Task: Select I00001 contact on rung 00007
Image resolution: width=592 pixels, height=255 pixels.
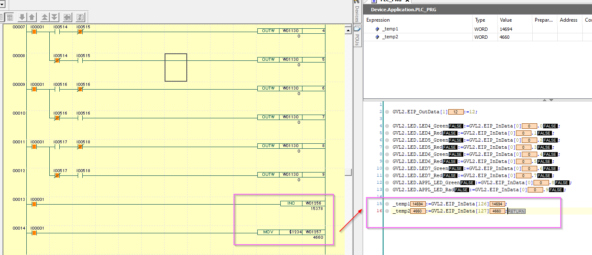Action: pos(35,31)
